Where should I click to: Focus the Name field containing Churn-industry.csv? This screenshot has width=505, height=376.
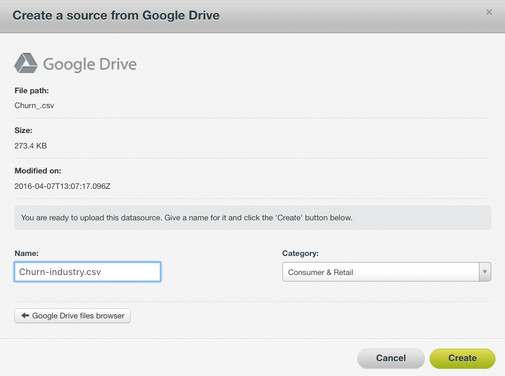click(x=88, y=272)
